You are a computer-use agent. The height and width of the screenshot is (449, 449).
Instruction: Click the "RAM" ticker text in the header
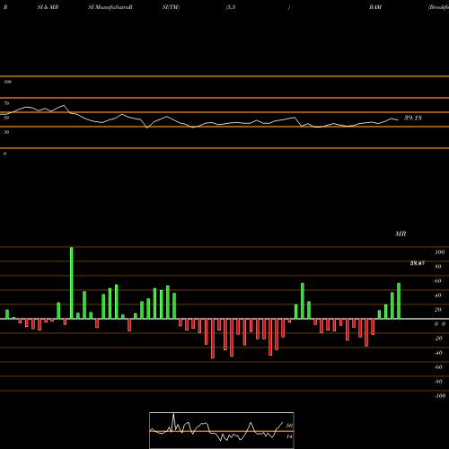click(375, 7)
